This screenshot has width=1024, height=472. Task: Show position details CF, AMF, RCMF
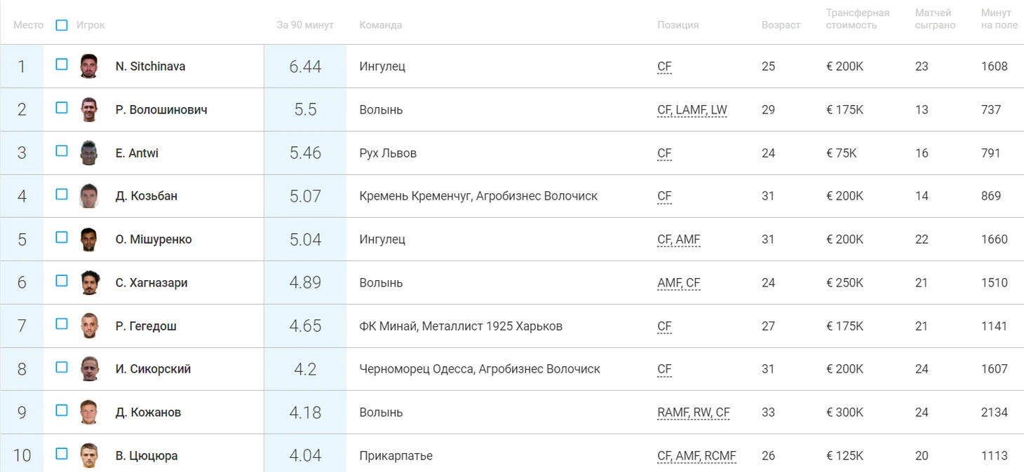pos(696,456)
